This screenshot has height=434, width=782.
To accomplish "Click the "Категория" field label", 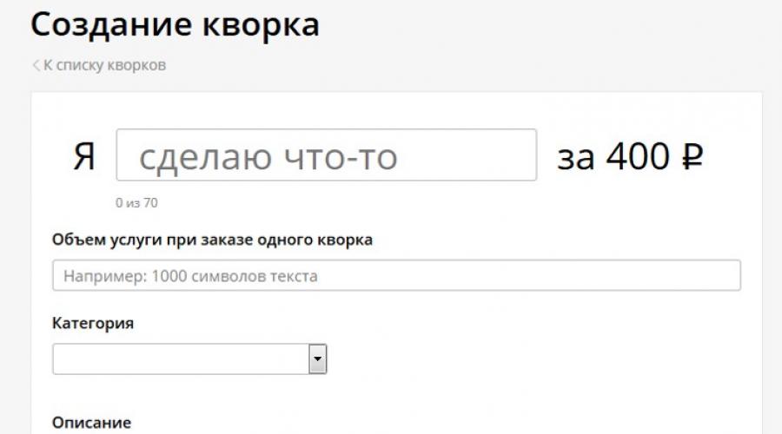I will click(x=93, y=323).
